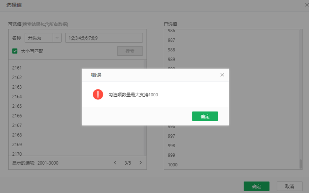Select value 997 in 已选值 list
309x193 pixels.
tap(171, 136)
